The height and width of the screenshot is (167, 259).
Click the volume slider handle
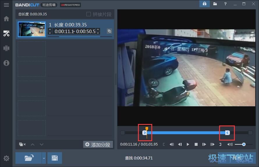244,144
